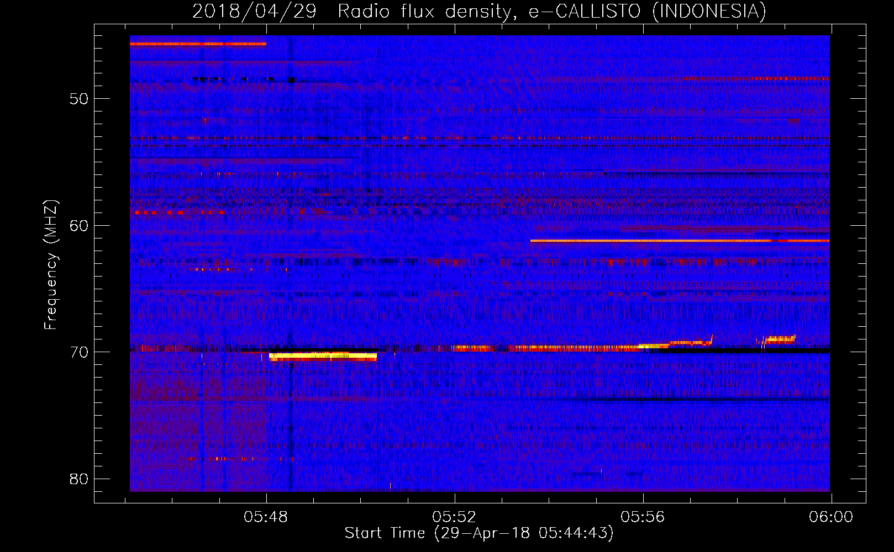
Task: Click the orange line at top-left near 46 MHz
Action: click(x=198, y=44)
